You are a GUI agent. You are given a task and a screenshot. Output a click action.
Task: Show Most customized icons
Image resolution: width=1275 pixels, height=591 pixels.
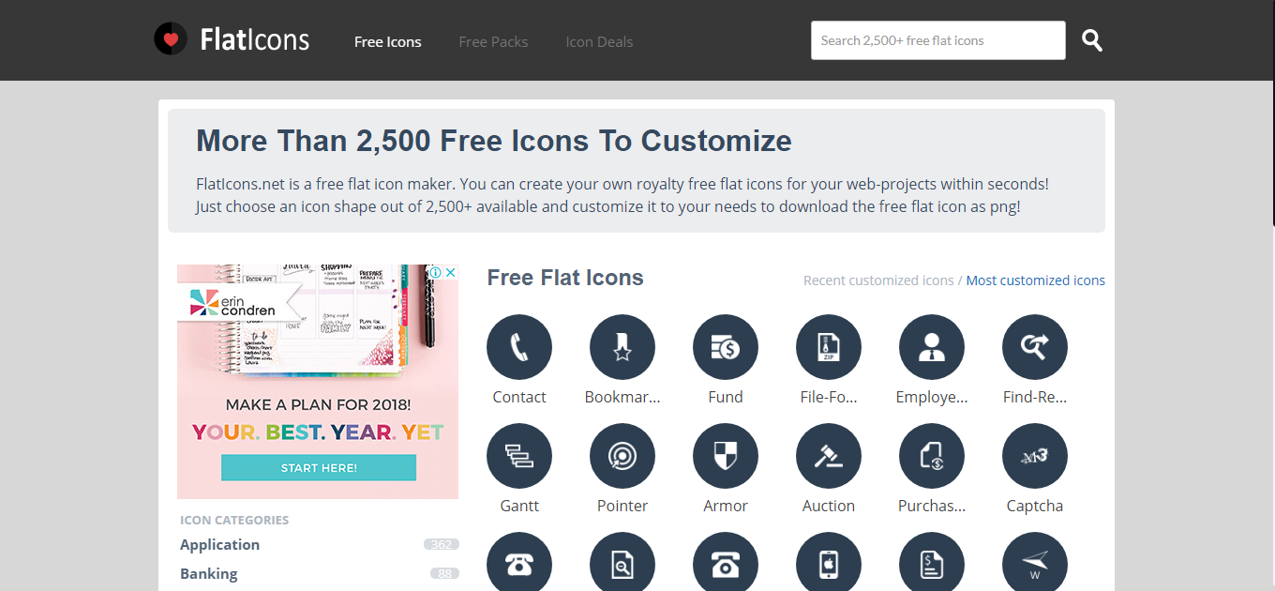[1036, 280]
